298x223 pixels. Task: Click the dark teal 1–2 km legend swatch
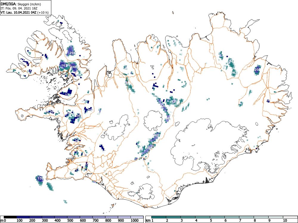(x=159, y=217)
